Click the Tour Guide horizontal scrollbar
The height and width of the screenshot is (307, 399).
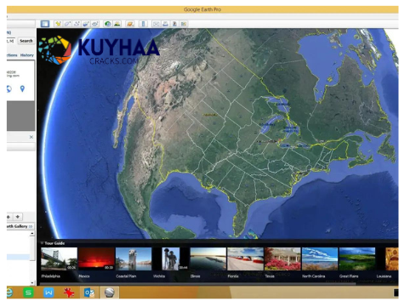(x=197, y=283)
